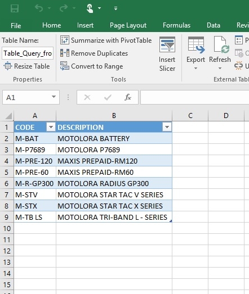Open the Page Layout tab
The height and width of the screenshot is (294, 249).
[x=128, y=25]
